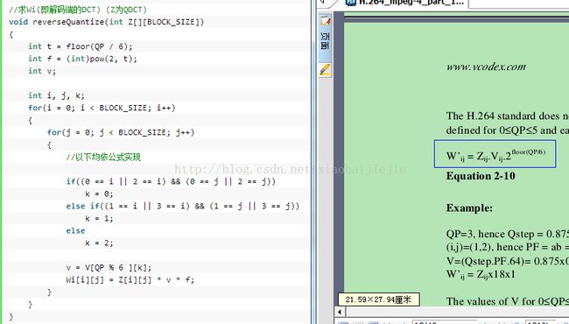Click the 'void reverseQuantize' function declaration

point(106,22)
